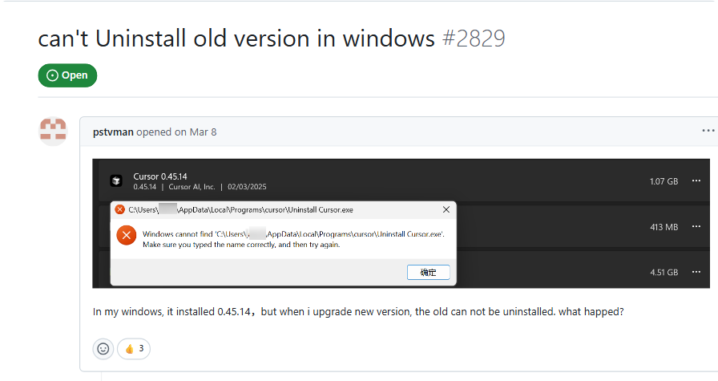Open ellipsis menu beside 413 MB entry
This screenshot has height=381, width=718.
click(696, 226)
